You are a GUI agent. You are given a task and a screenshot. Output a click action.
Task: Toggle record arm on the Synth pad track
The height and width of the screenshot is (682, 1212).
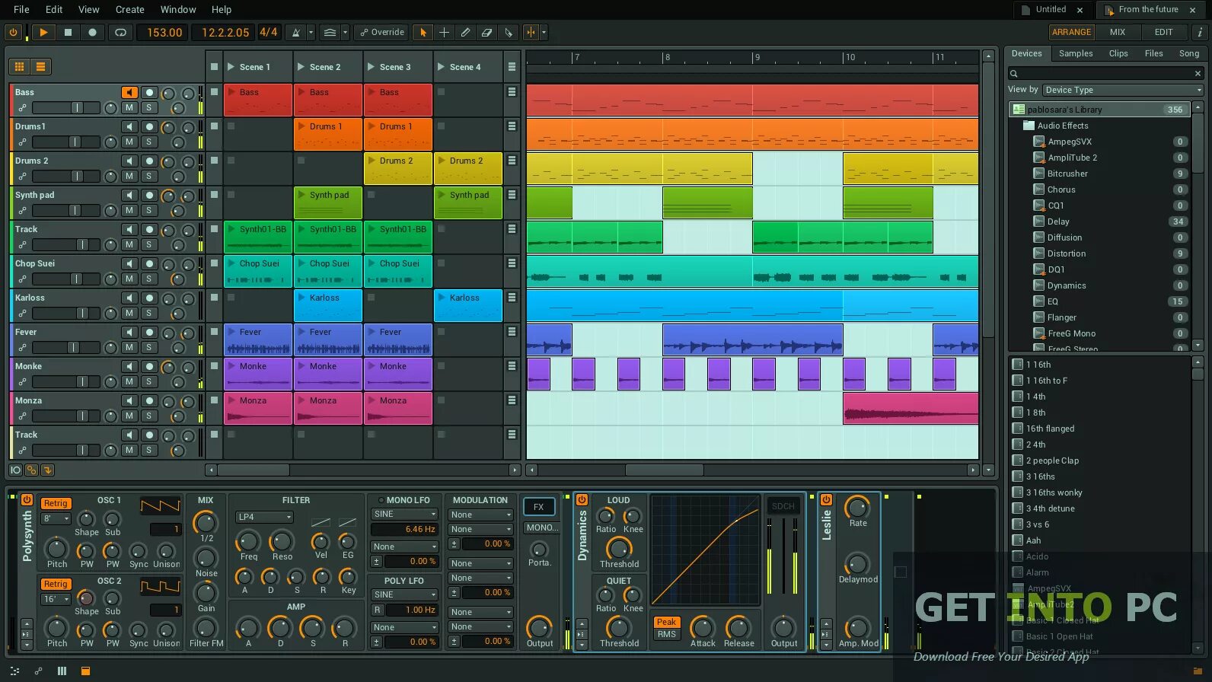(x=149, y=196)
